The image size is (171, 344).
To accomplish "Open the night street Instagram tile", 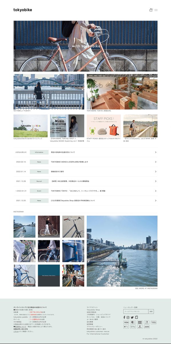I will point(73,276).
